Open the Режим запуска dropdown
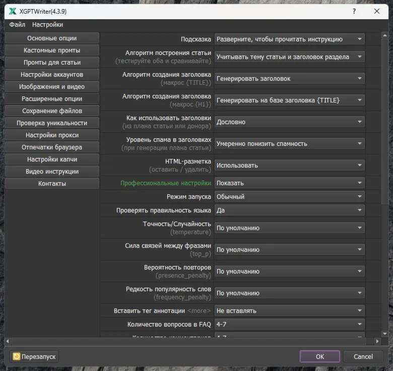This screenshot has width=393, height=371. (x=290, y=196)
